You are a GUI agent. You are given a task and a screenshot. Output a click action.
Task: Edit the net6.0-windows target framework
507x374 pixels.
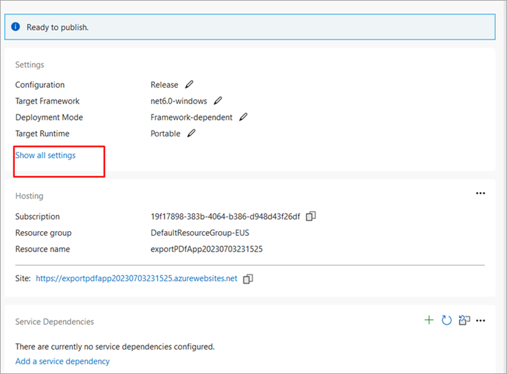(x=218, y=101)
